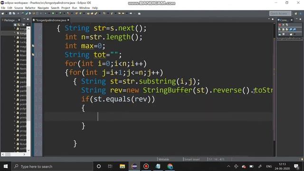Navigate Forward using toolbar arrow
The image size is (304, 171).
click(x=131, y=13)
